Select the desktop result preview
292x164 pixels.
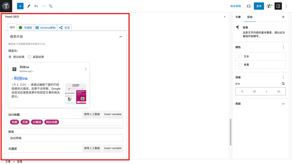point(29,57)
